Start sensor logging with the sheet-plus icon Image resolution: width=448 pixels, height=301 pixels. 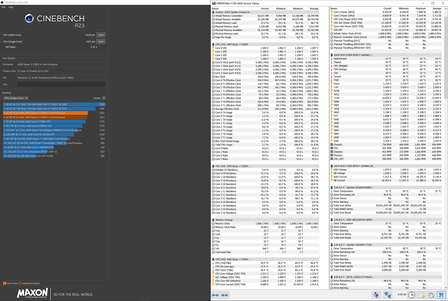point(422,295)
